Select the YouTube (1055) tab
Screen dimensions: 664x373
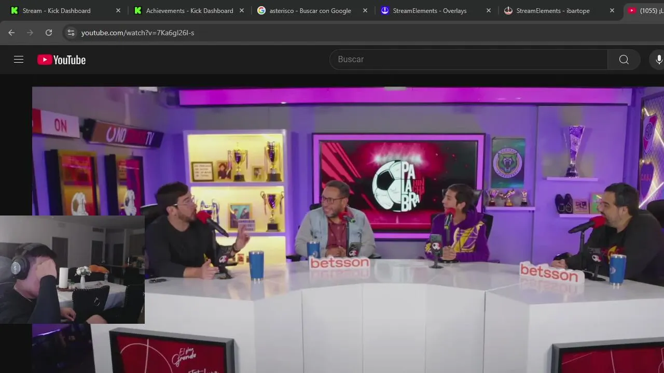644,10
